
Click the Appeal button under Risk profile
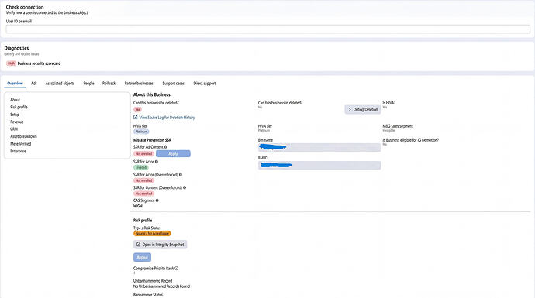142,257
